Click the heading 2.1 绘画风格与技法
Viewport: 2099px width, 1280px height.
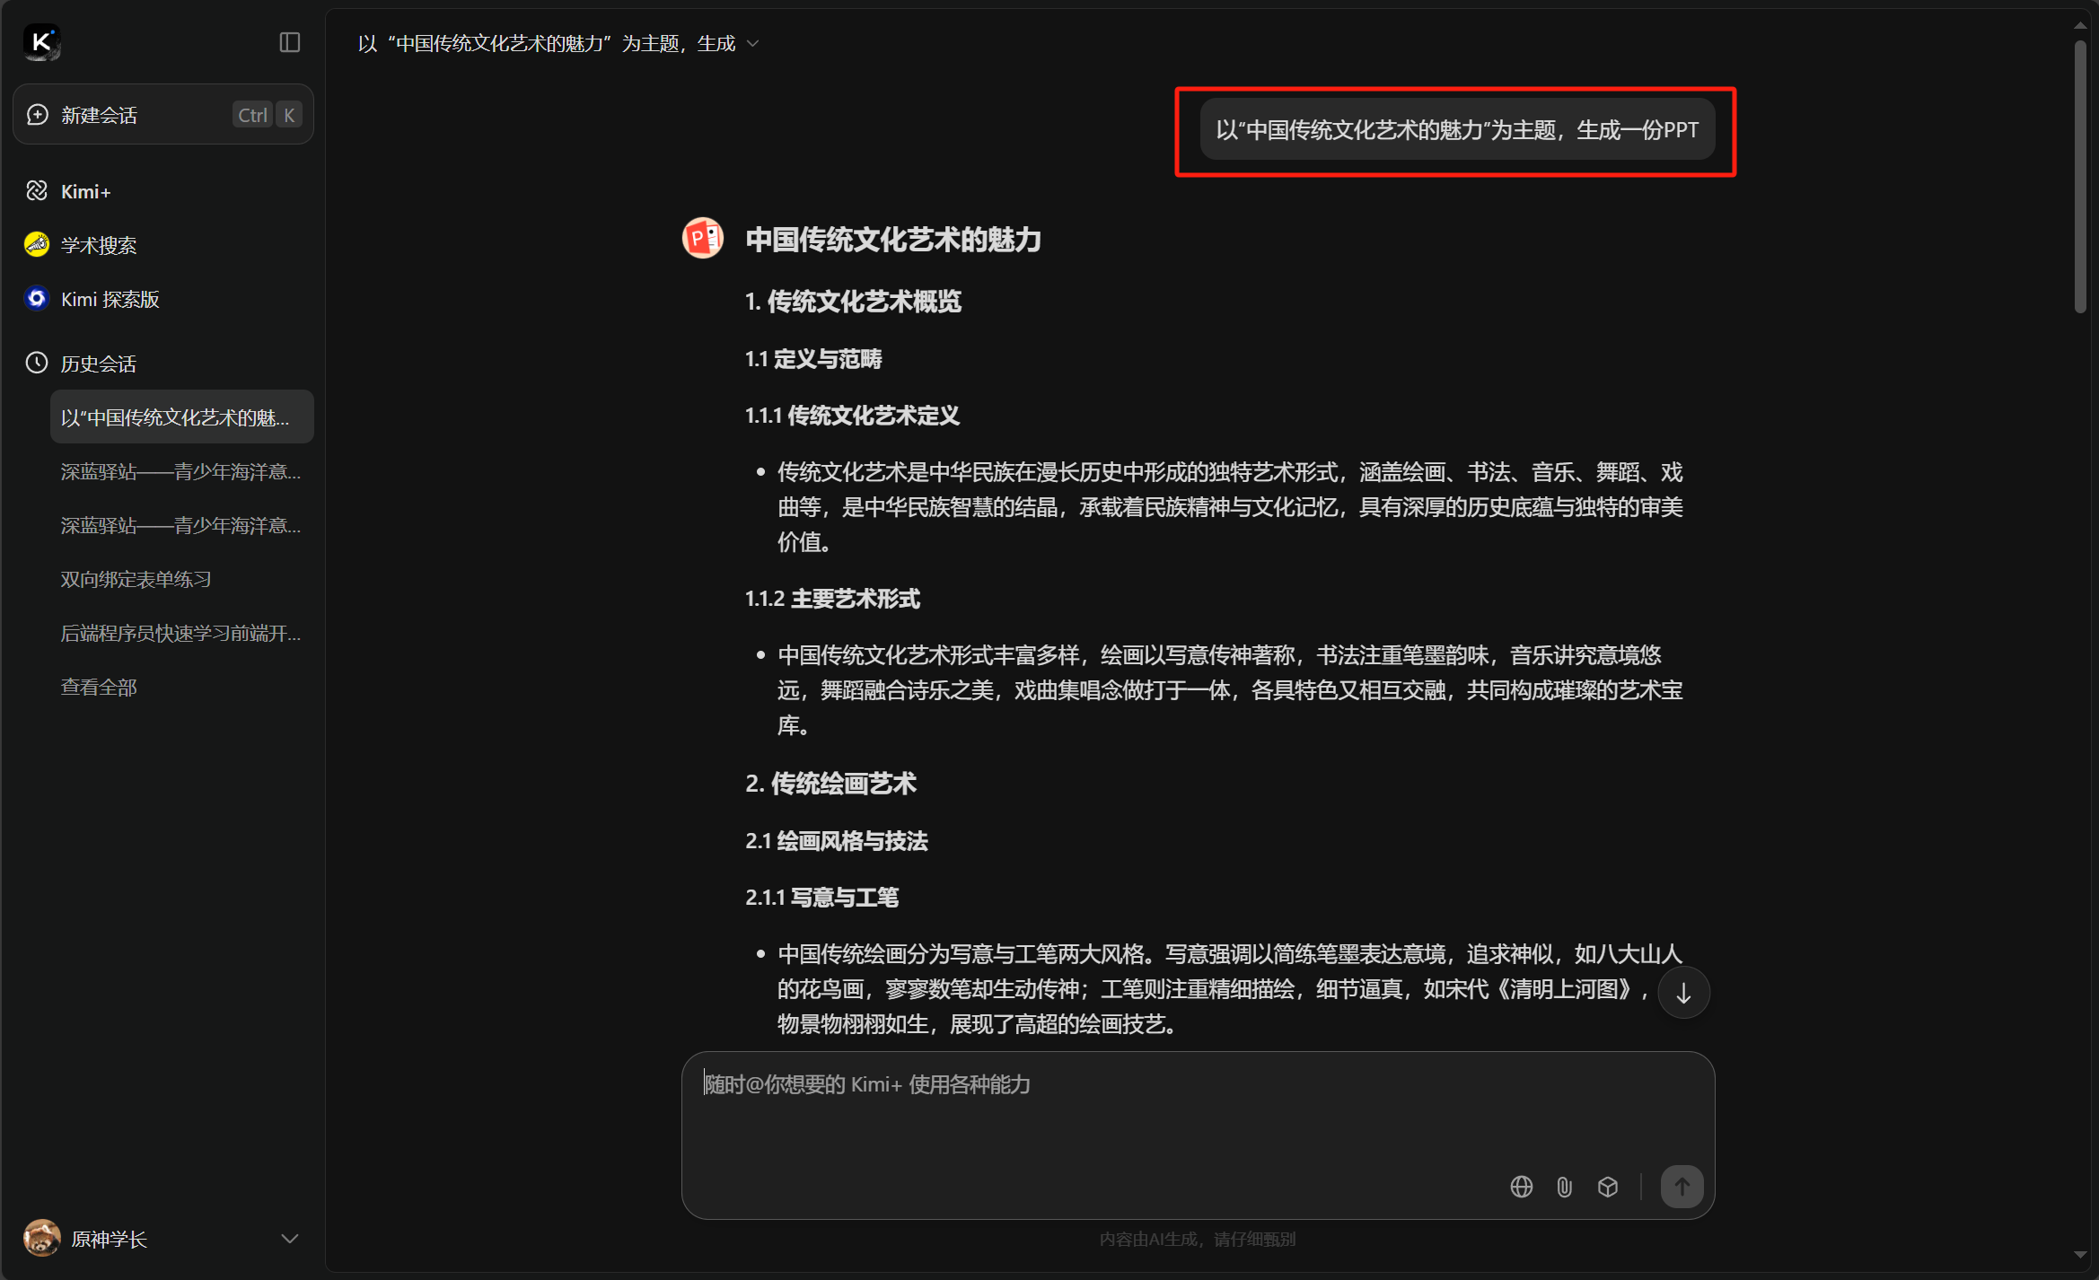tap(836, 841)
